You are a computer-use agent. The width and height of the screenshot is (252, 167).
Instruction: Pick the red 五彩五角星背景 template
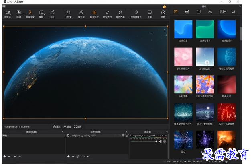click(227, 112)
